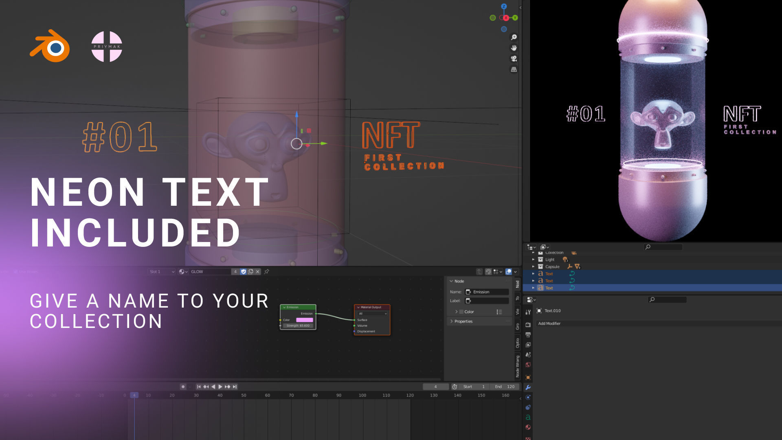Switch to the Options sidebar tab

point(518,343)
